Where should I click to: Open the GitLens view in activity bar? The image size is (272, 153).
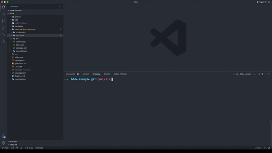(x=3, y=41)
